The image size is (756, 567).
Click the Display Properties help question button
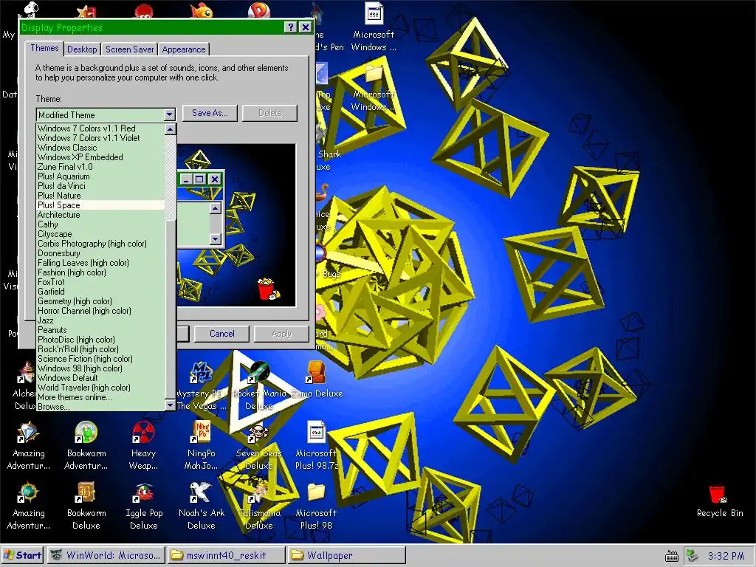[290, 27]
